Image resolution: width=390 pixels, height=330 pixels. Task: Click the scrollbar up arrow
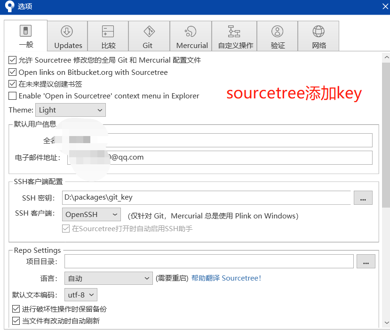point(386,57)
